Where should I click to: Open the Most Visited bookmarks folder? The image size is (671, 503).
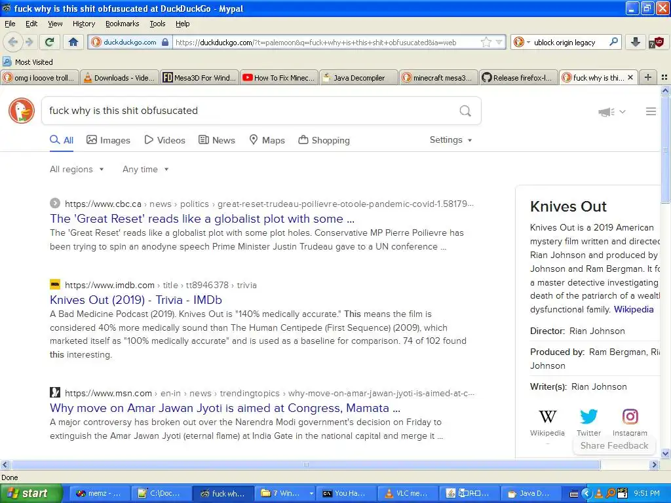tap(28, 62)
